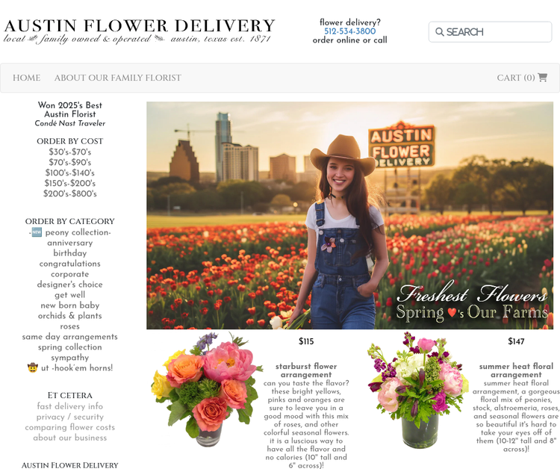Click the search magnifier icon
The image size is (560, 469).
(440, 32)
